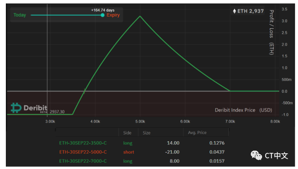Open the ETH-30SEP22-5000-C instrument row
The width and height of the screenshot is (298, 169).
click(x=142, y=152)
